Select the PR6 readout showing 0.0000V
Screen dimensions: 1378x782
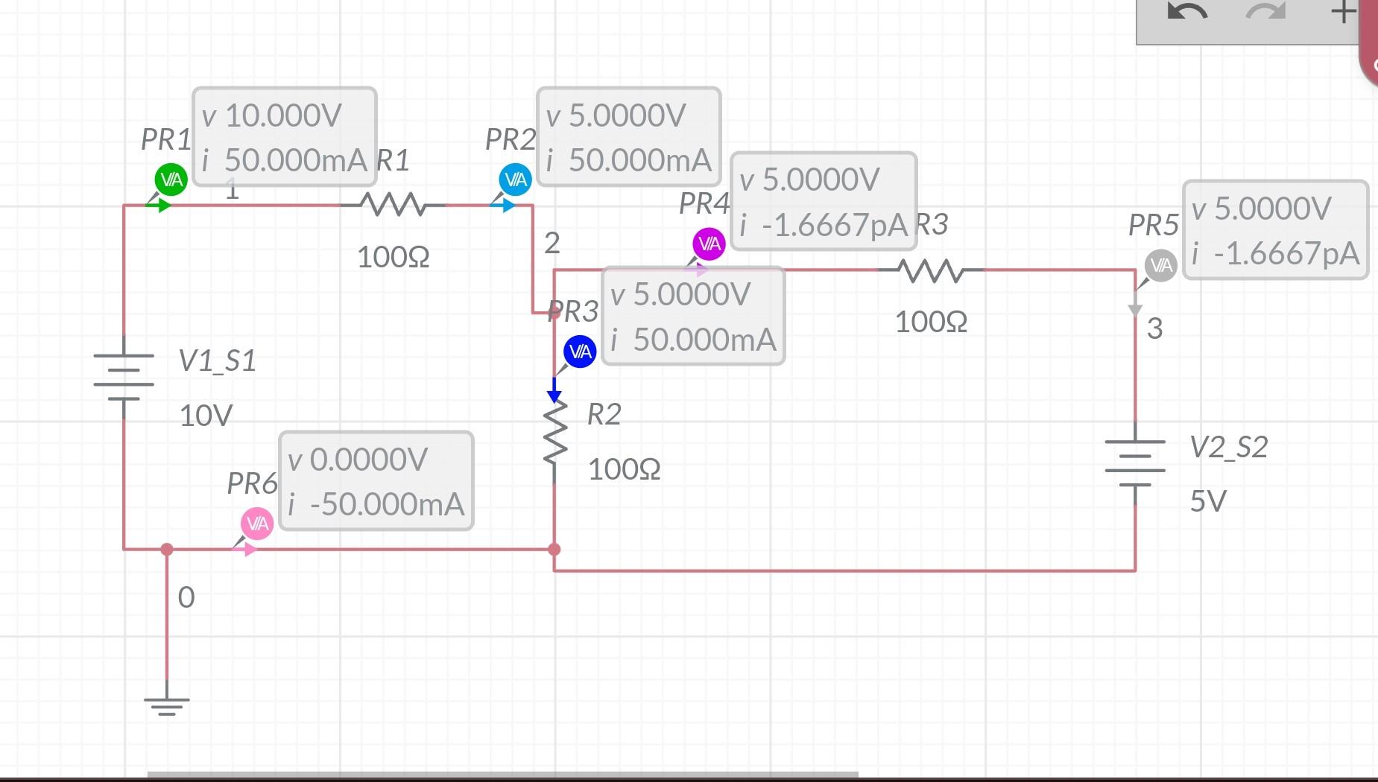tap(376, 481)
